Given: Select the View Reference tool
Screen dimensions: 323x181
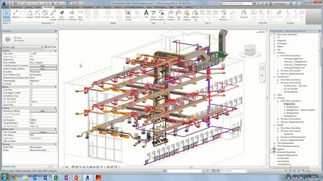Looking at the screenshot, I should point(223,15).
